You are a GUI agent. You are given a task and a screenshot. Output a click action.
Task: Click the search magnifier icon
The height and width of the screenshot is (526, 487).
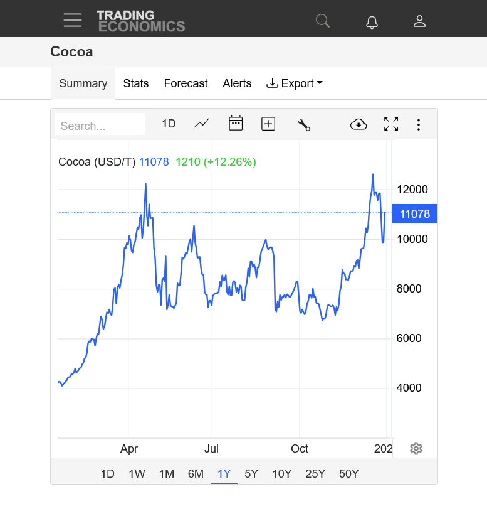click(x=323, y=21)
